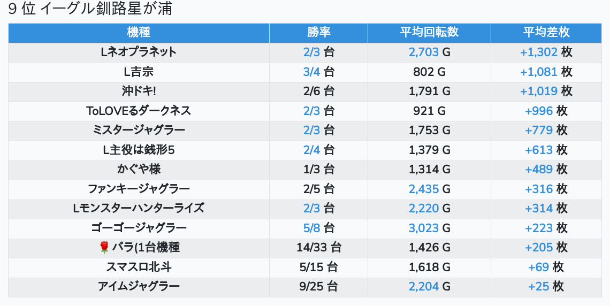Click ミスタージャグラー in the table
Screen dimensions: 610x306
click(139, 131)
